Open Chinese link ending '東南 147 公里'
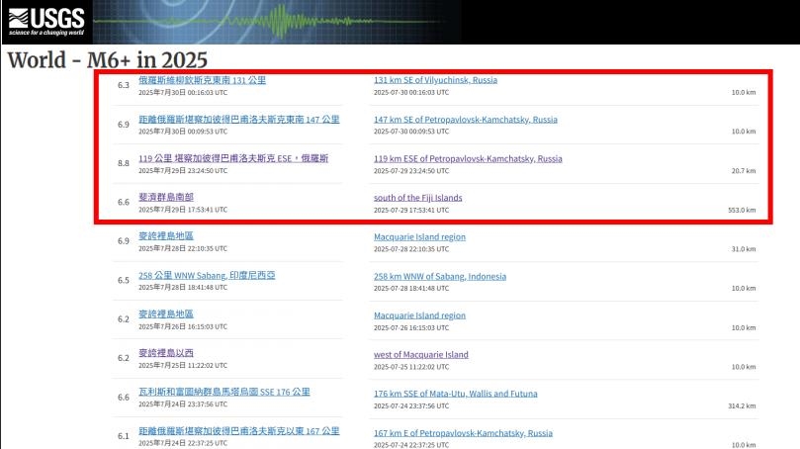 pos(238,120)
